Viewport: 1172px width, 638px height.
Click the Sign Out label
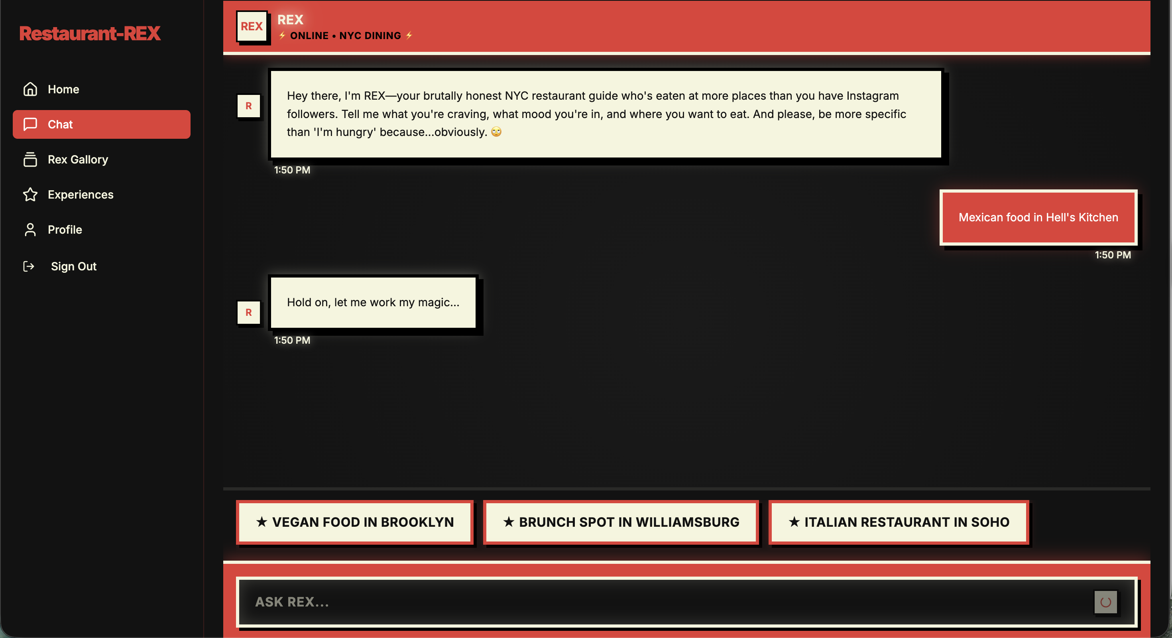[74, 266]
